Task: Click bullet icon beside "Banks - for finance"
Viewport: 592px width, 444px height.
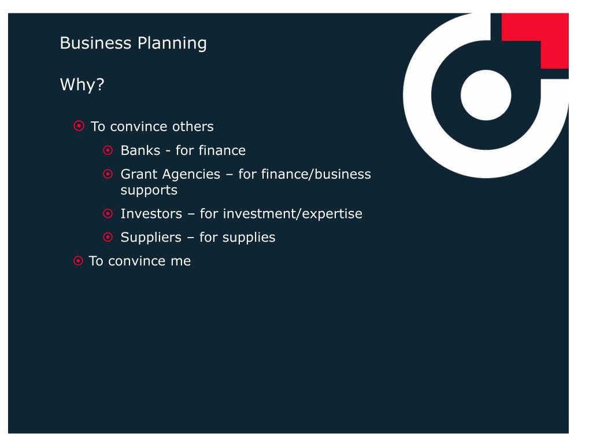Action: pos(108,150)
